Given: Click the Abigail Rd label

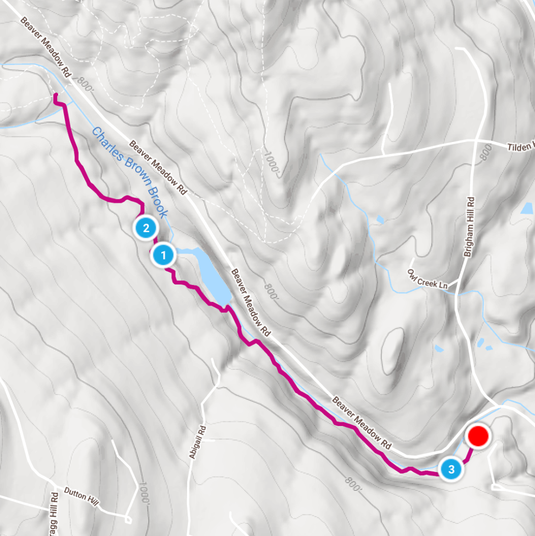Looking at the screenshot, I should 198,442.
